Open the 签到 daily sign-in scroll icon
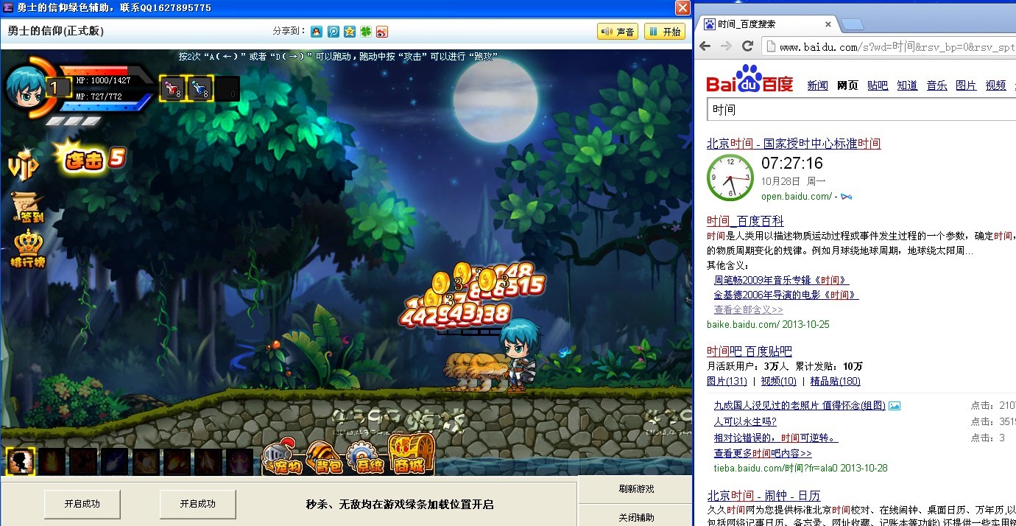1016x526 pixels. [27, 208]
